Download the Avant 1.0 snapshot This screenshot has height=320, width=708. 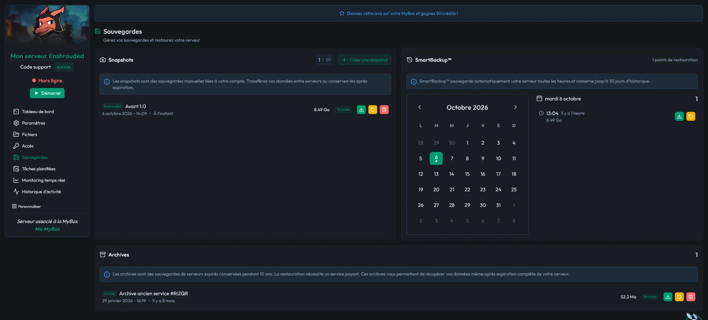[x=361, y=110]
